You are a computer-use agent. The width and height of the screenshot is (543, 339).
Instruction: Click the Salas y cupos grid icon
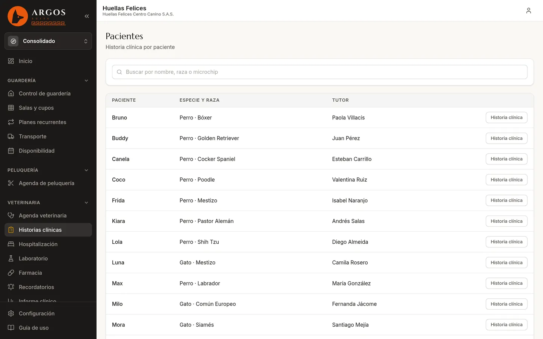(x=11, y=108)
